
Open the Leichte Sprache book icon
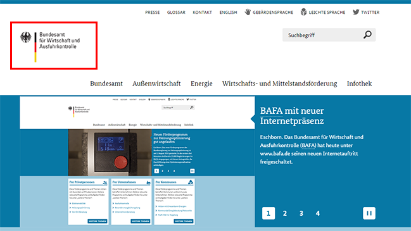point(303,12)
